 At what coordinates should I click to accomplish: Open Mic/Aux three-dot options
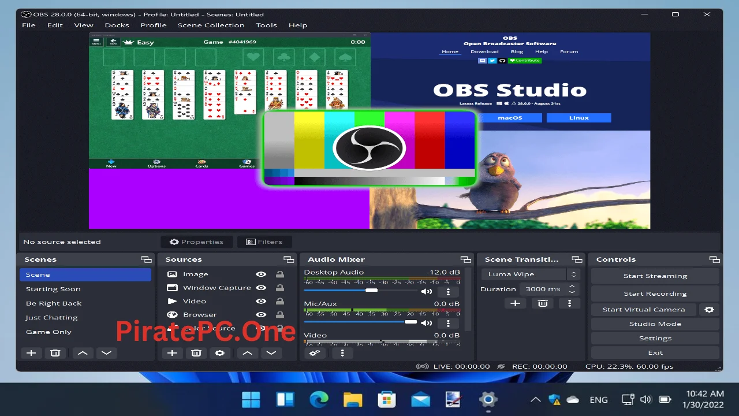tap(448, 323)
